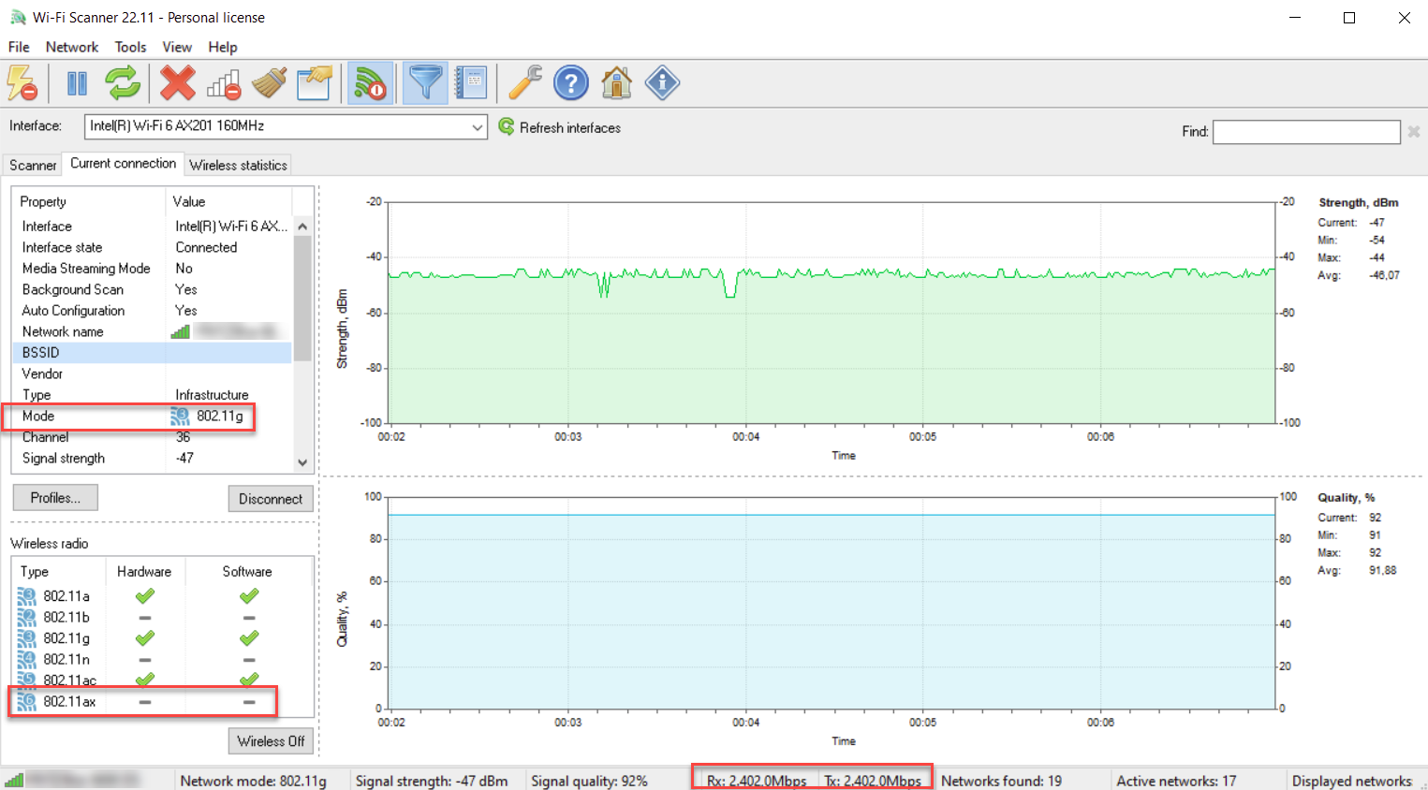This screenshot has width=1428, height=790.
Task: Toggle the notebook details panel button
Action: click(471, 84)
